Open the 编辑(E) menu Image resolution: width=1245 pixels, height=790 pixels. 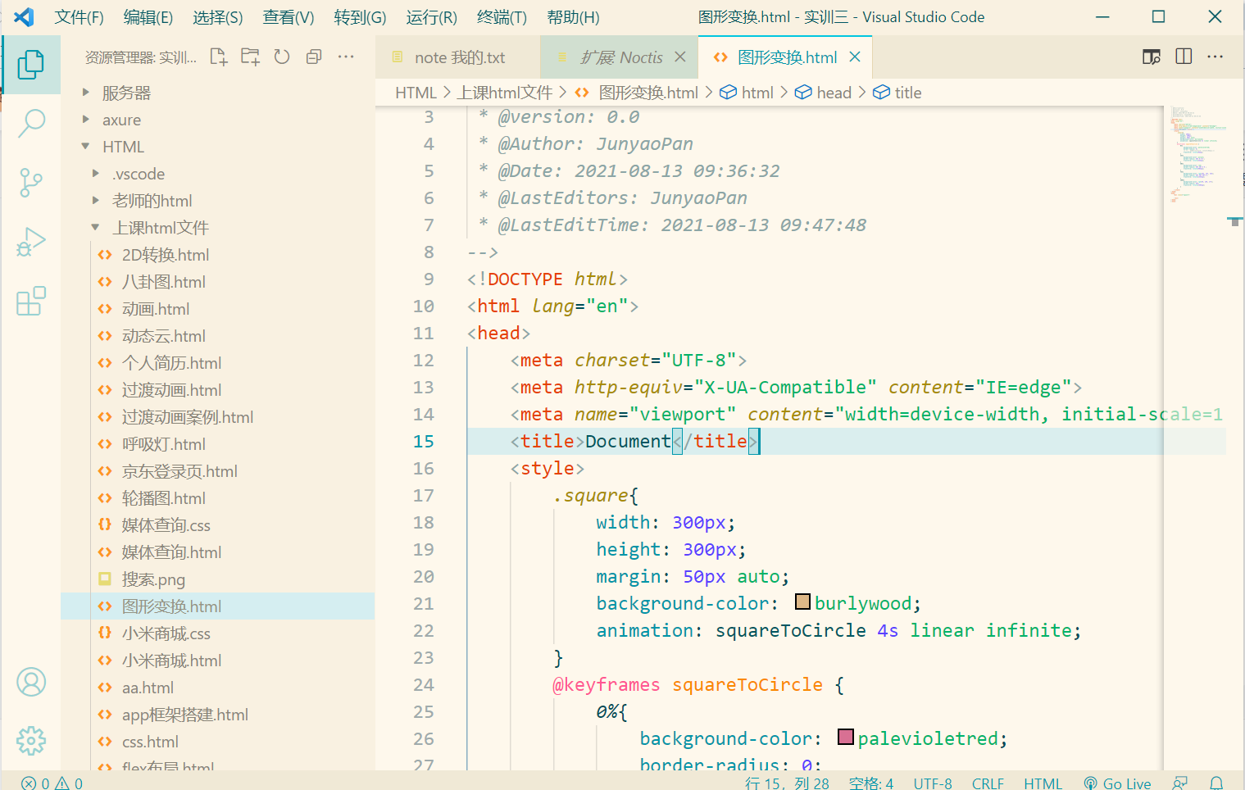click(x=148, y=17)
